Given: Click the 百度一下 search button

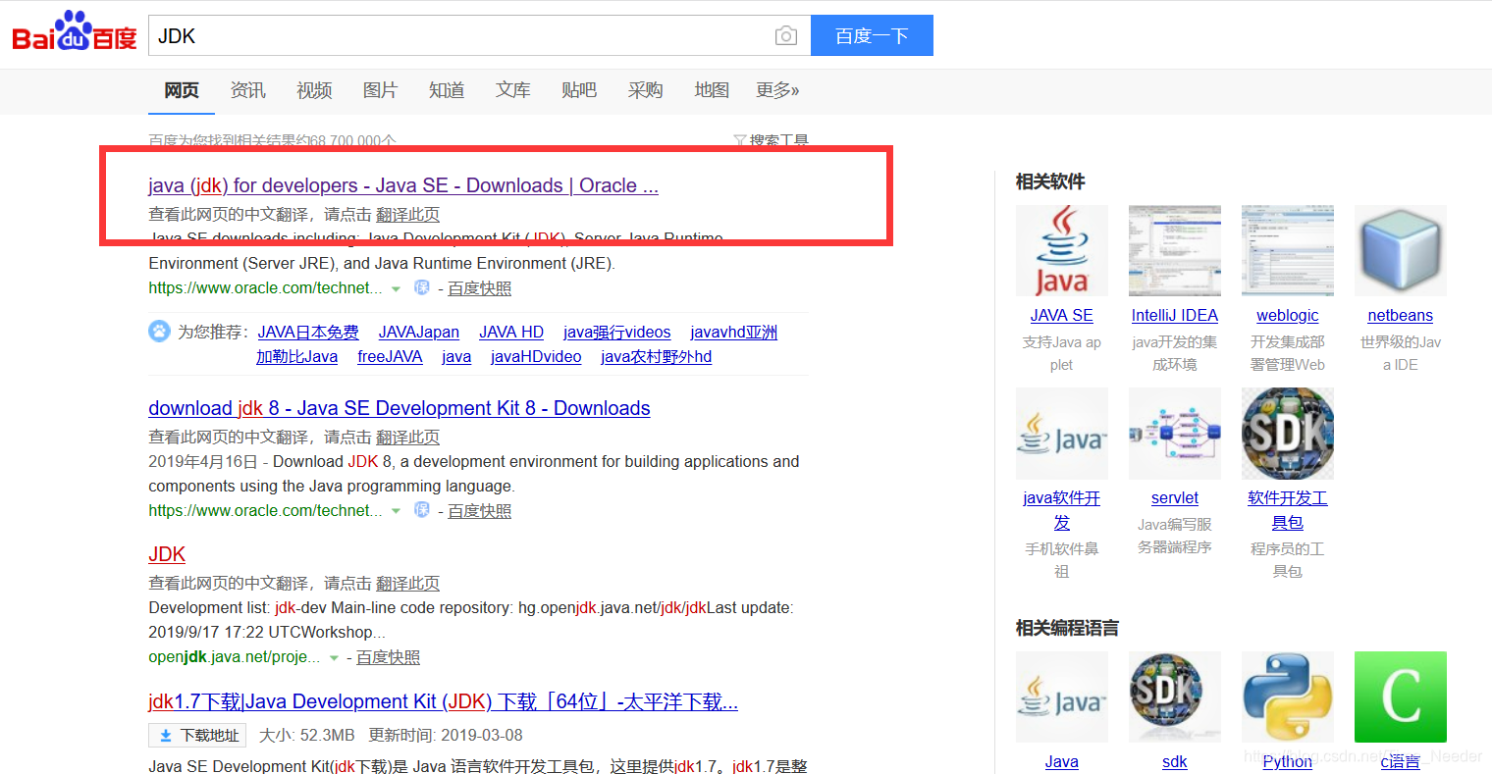Looking at the screenshot, I should (x=872, y=35).
